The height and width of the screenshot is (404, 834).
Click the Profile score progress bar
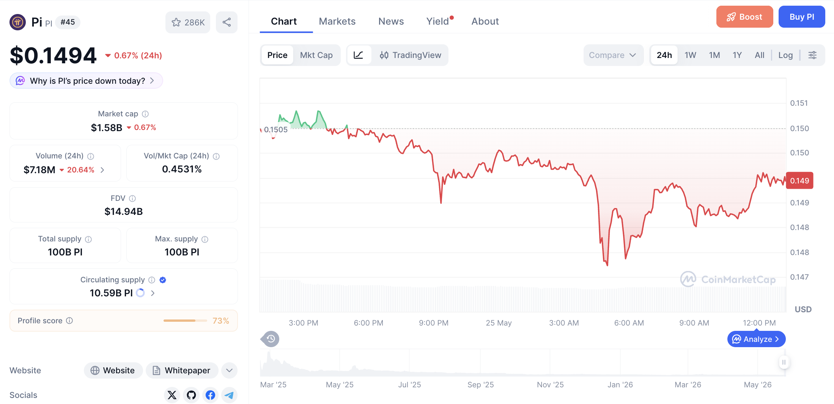(185, 321)
